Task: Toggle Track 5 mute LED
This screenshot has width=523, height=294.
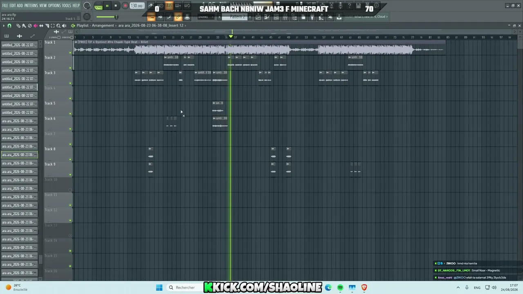Action: pyautogui.click(x=70, y=114)
